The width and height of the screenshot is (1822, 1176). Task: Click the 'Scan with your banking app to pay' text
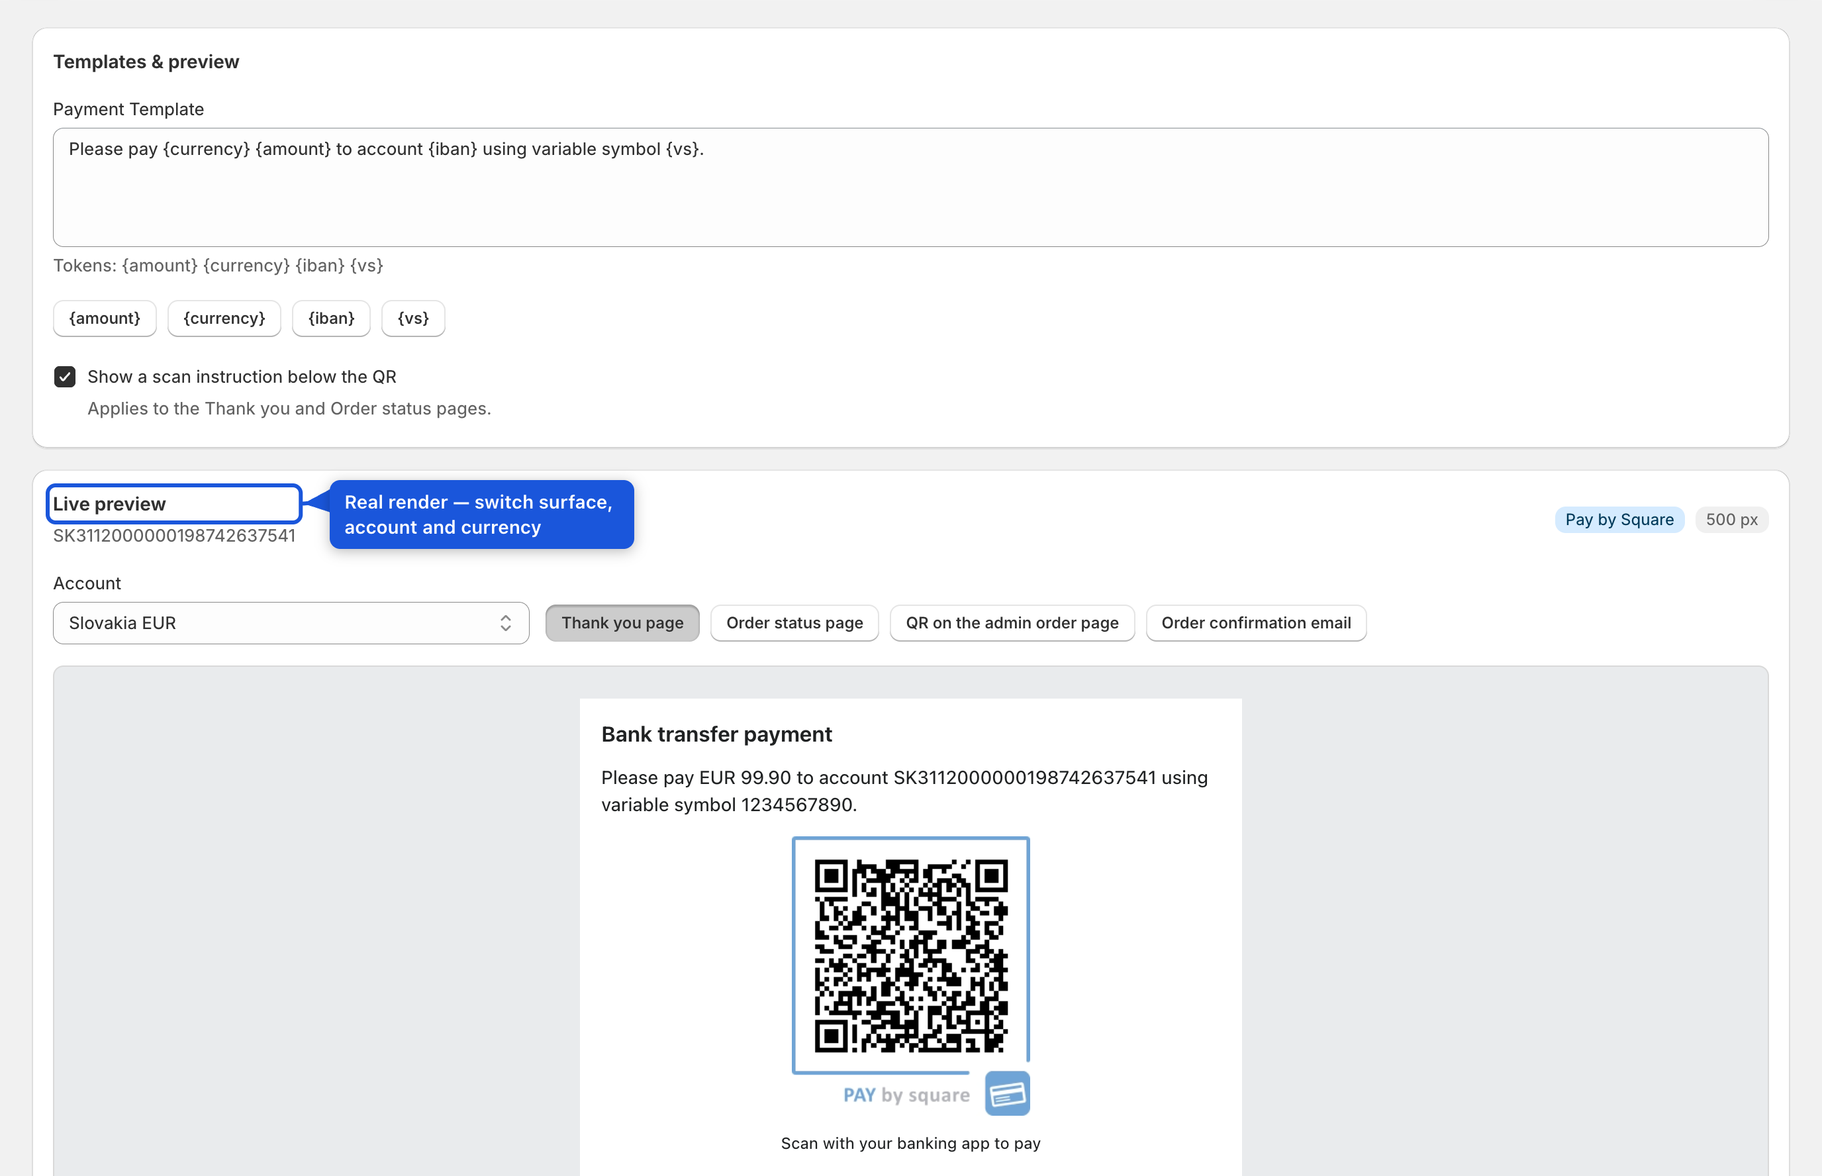click(910, 1143)
